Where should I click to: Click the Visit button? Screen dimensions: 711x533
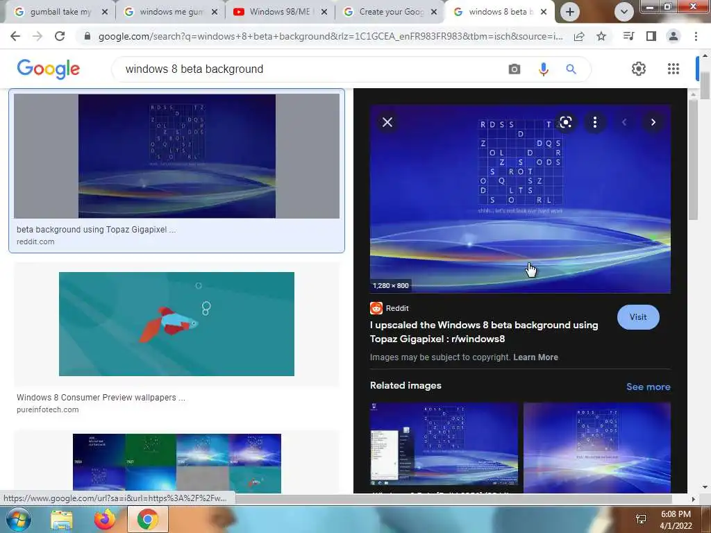click(638, 317)
